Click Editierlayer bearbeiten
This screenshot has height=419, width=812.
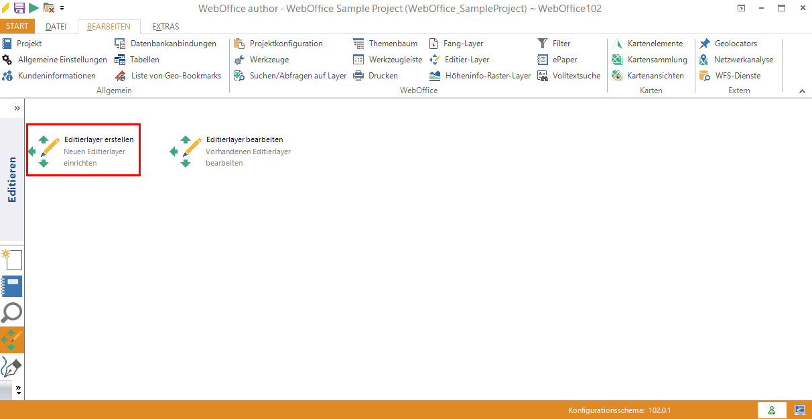coord(230,150)
